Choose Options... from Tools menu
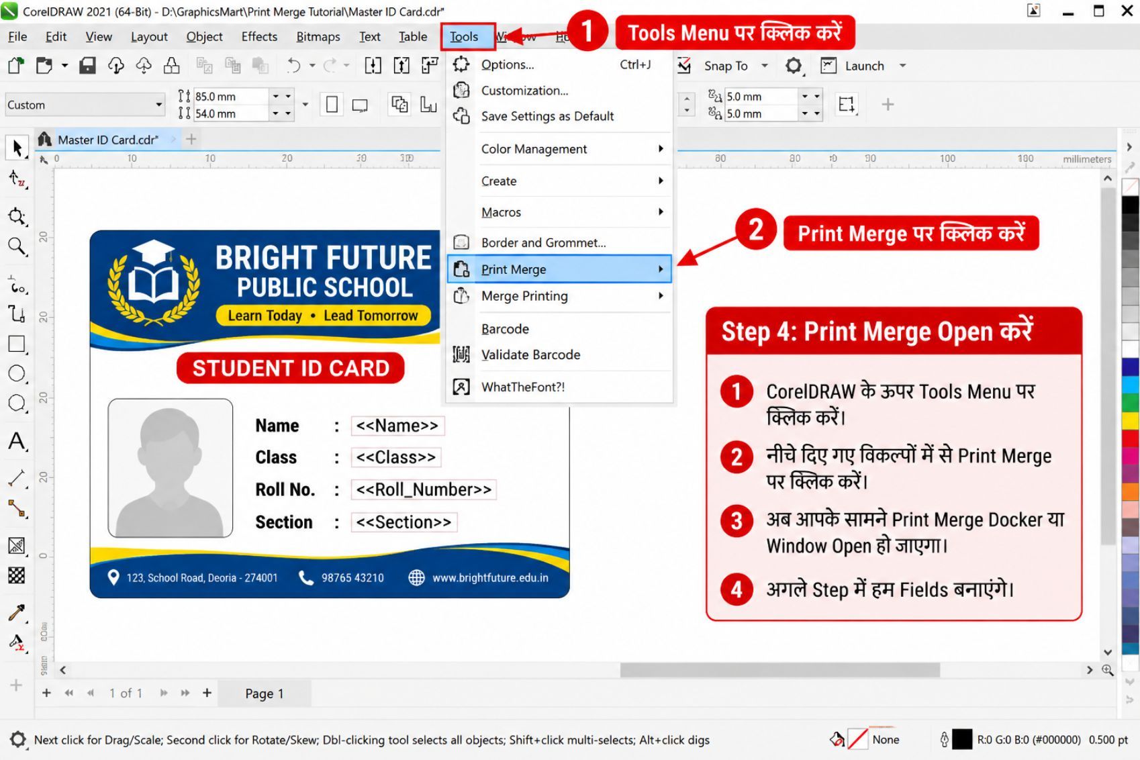Viewport: 1140px width, 760px height. [560, 64]
